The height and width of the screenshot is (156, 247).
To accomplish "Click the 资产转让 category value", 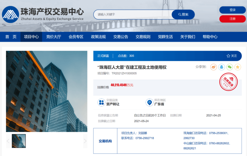I will tap(113, 104).
